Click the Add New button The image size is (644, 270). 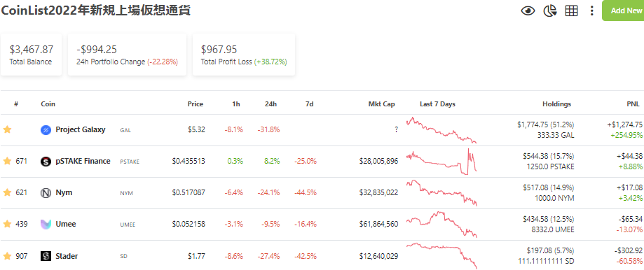(623, 10)
